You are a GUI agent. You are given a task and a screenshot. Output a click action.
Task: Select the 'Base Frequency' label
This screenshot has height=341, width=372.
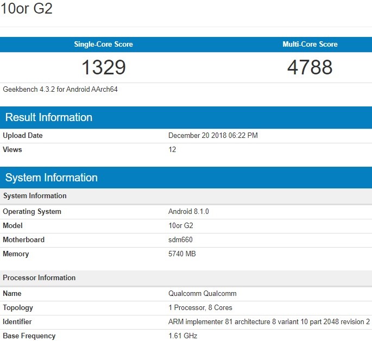[29, 336]
